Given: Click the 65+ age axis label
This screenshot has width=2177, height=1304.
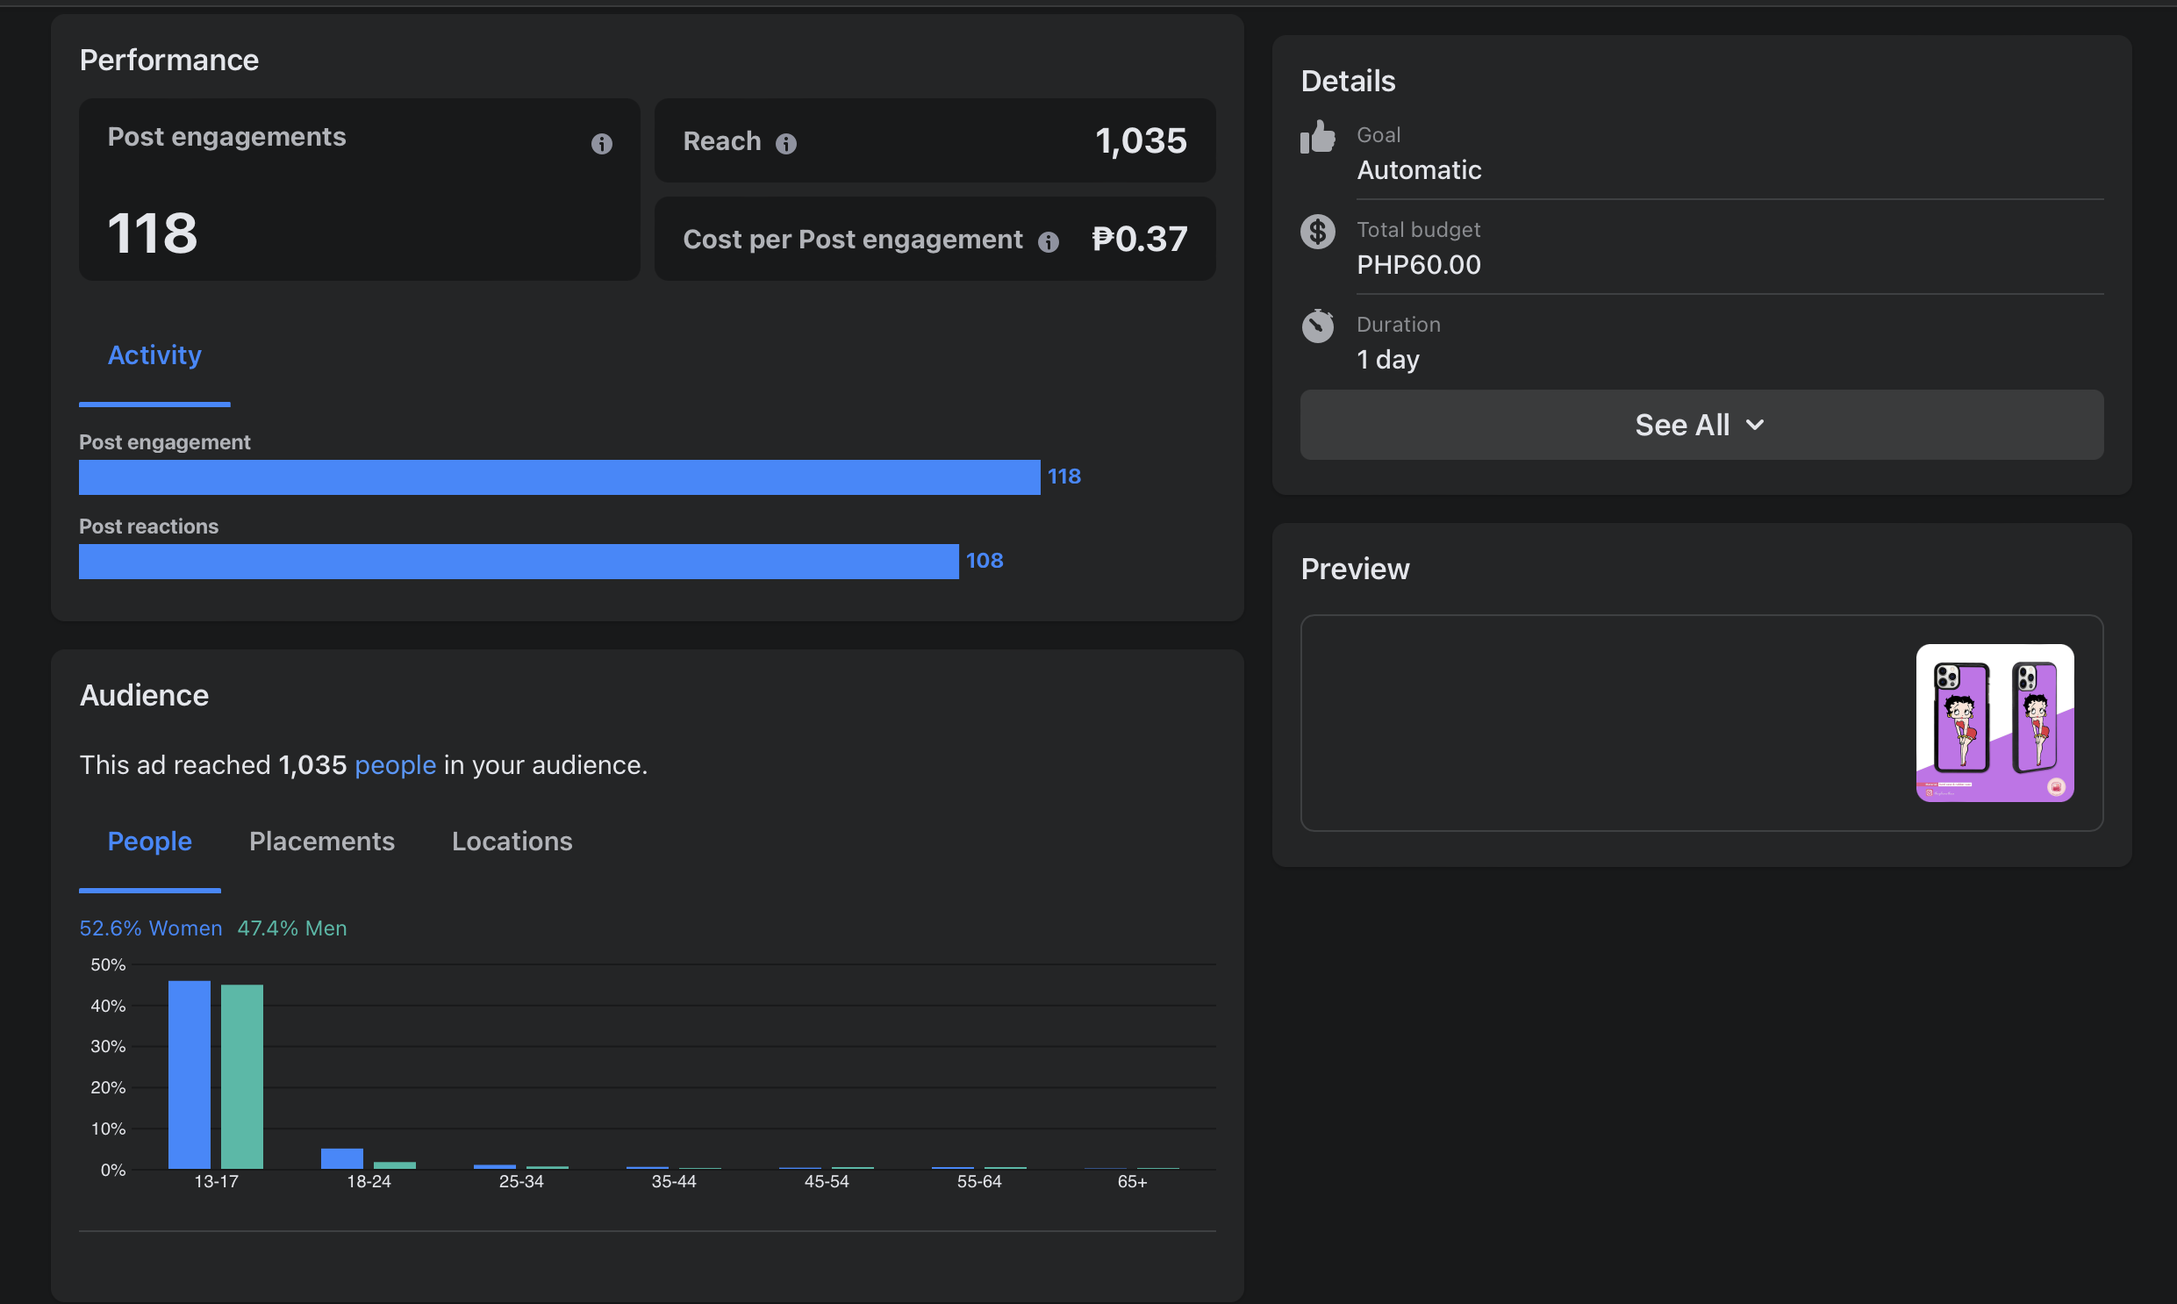Looking at the screenshot, I should tap(1132, 1182).
